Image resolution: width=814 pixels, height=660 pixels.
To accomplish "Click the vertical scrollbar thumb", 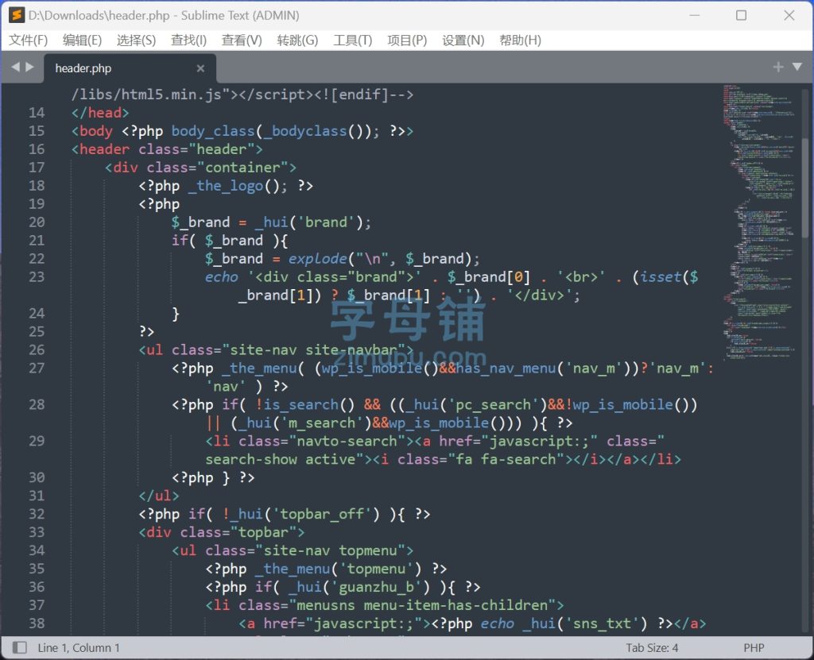I will tap(805, 189).
